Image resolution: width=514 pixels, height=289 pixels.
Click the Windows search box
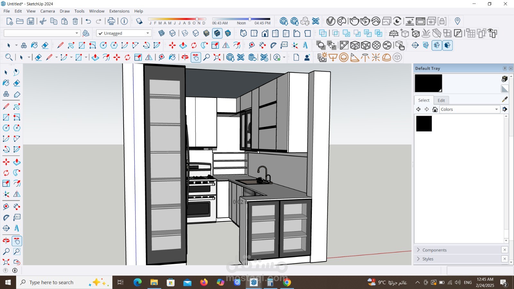click(x=64, y=282)
